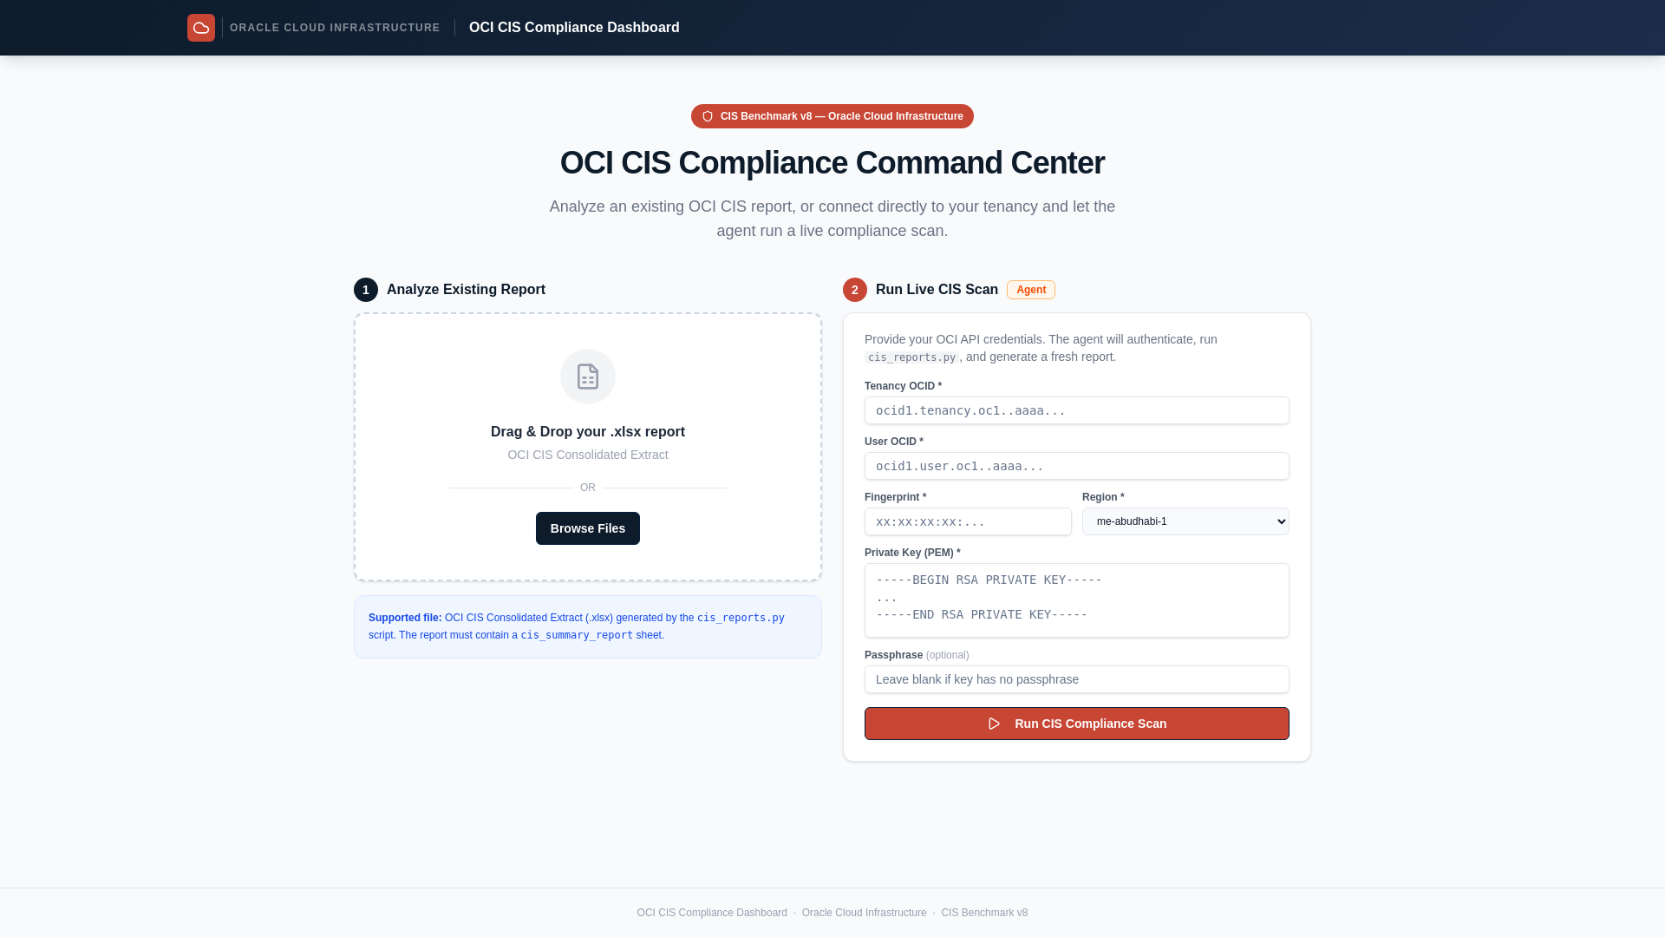Click the OCI CIS Compliance Dashboard header title

click(x=574, y=28)
